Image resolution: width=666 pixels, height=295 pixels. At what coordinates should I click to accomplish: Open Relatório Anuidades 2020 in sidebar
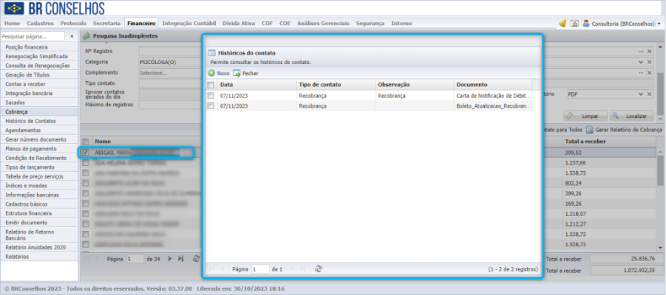(39, 247)
